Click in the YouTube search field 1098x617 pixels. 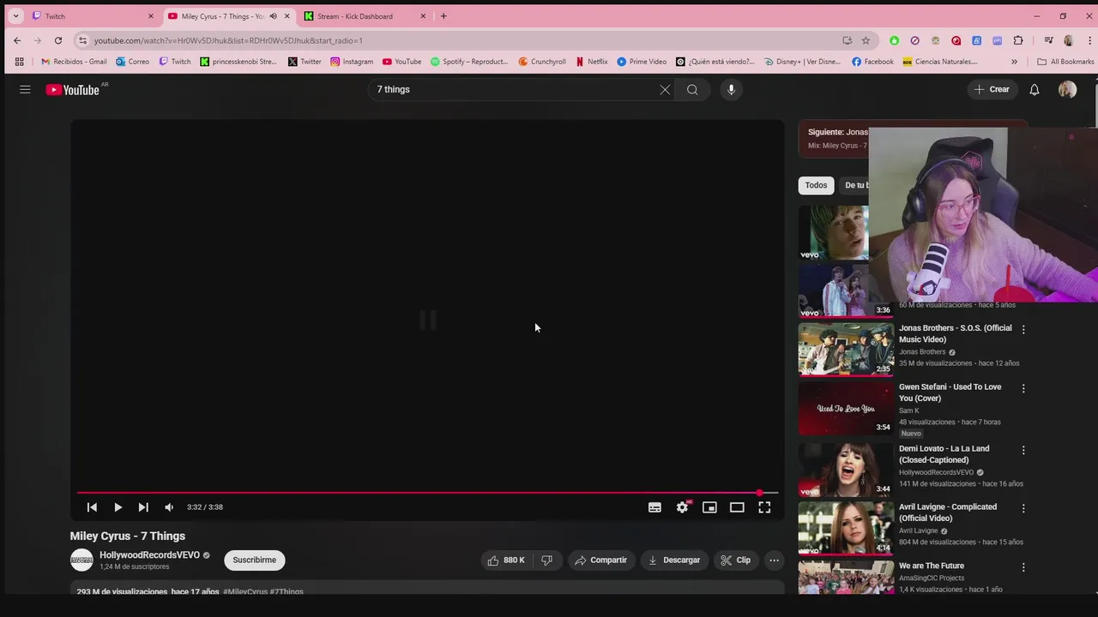click(x=515, y=89)
